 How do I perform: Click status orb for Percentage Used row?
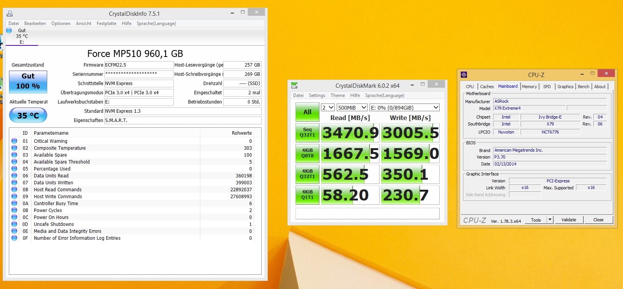14,169
